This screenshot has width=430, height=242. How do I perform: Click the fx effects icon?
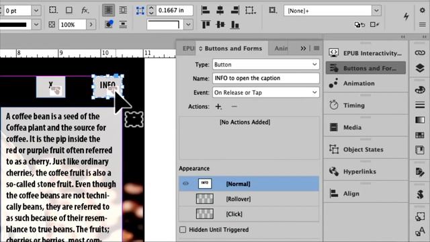(85, 11)
